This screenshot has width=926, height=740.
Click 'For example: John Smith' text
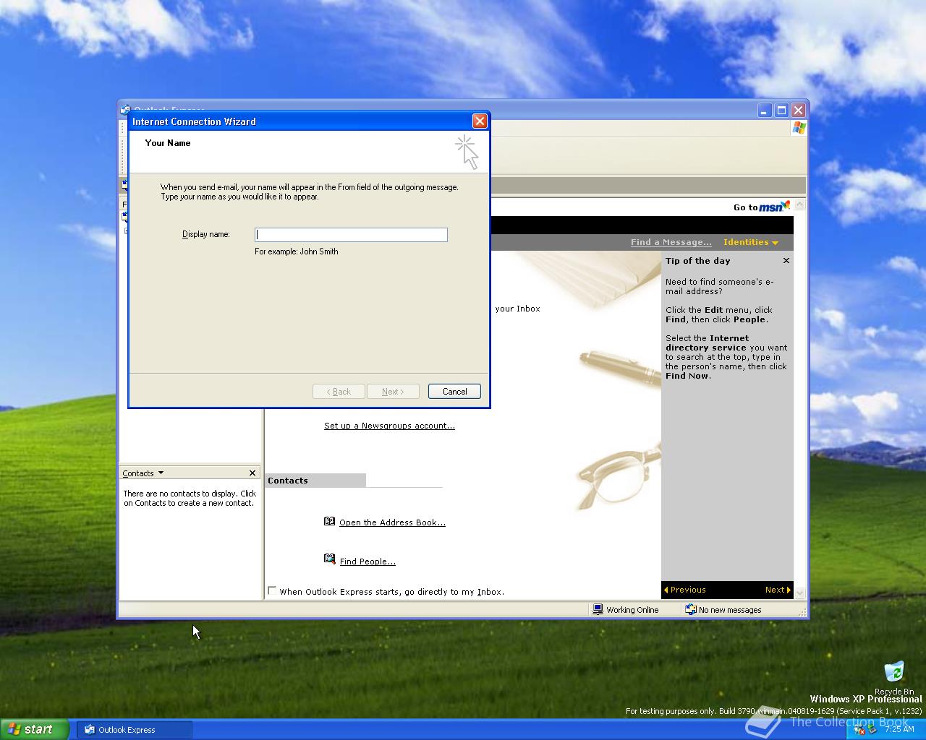(x=297, y=251)
